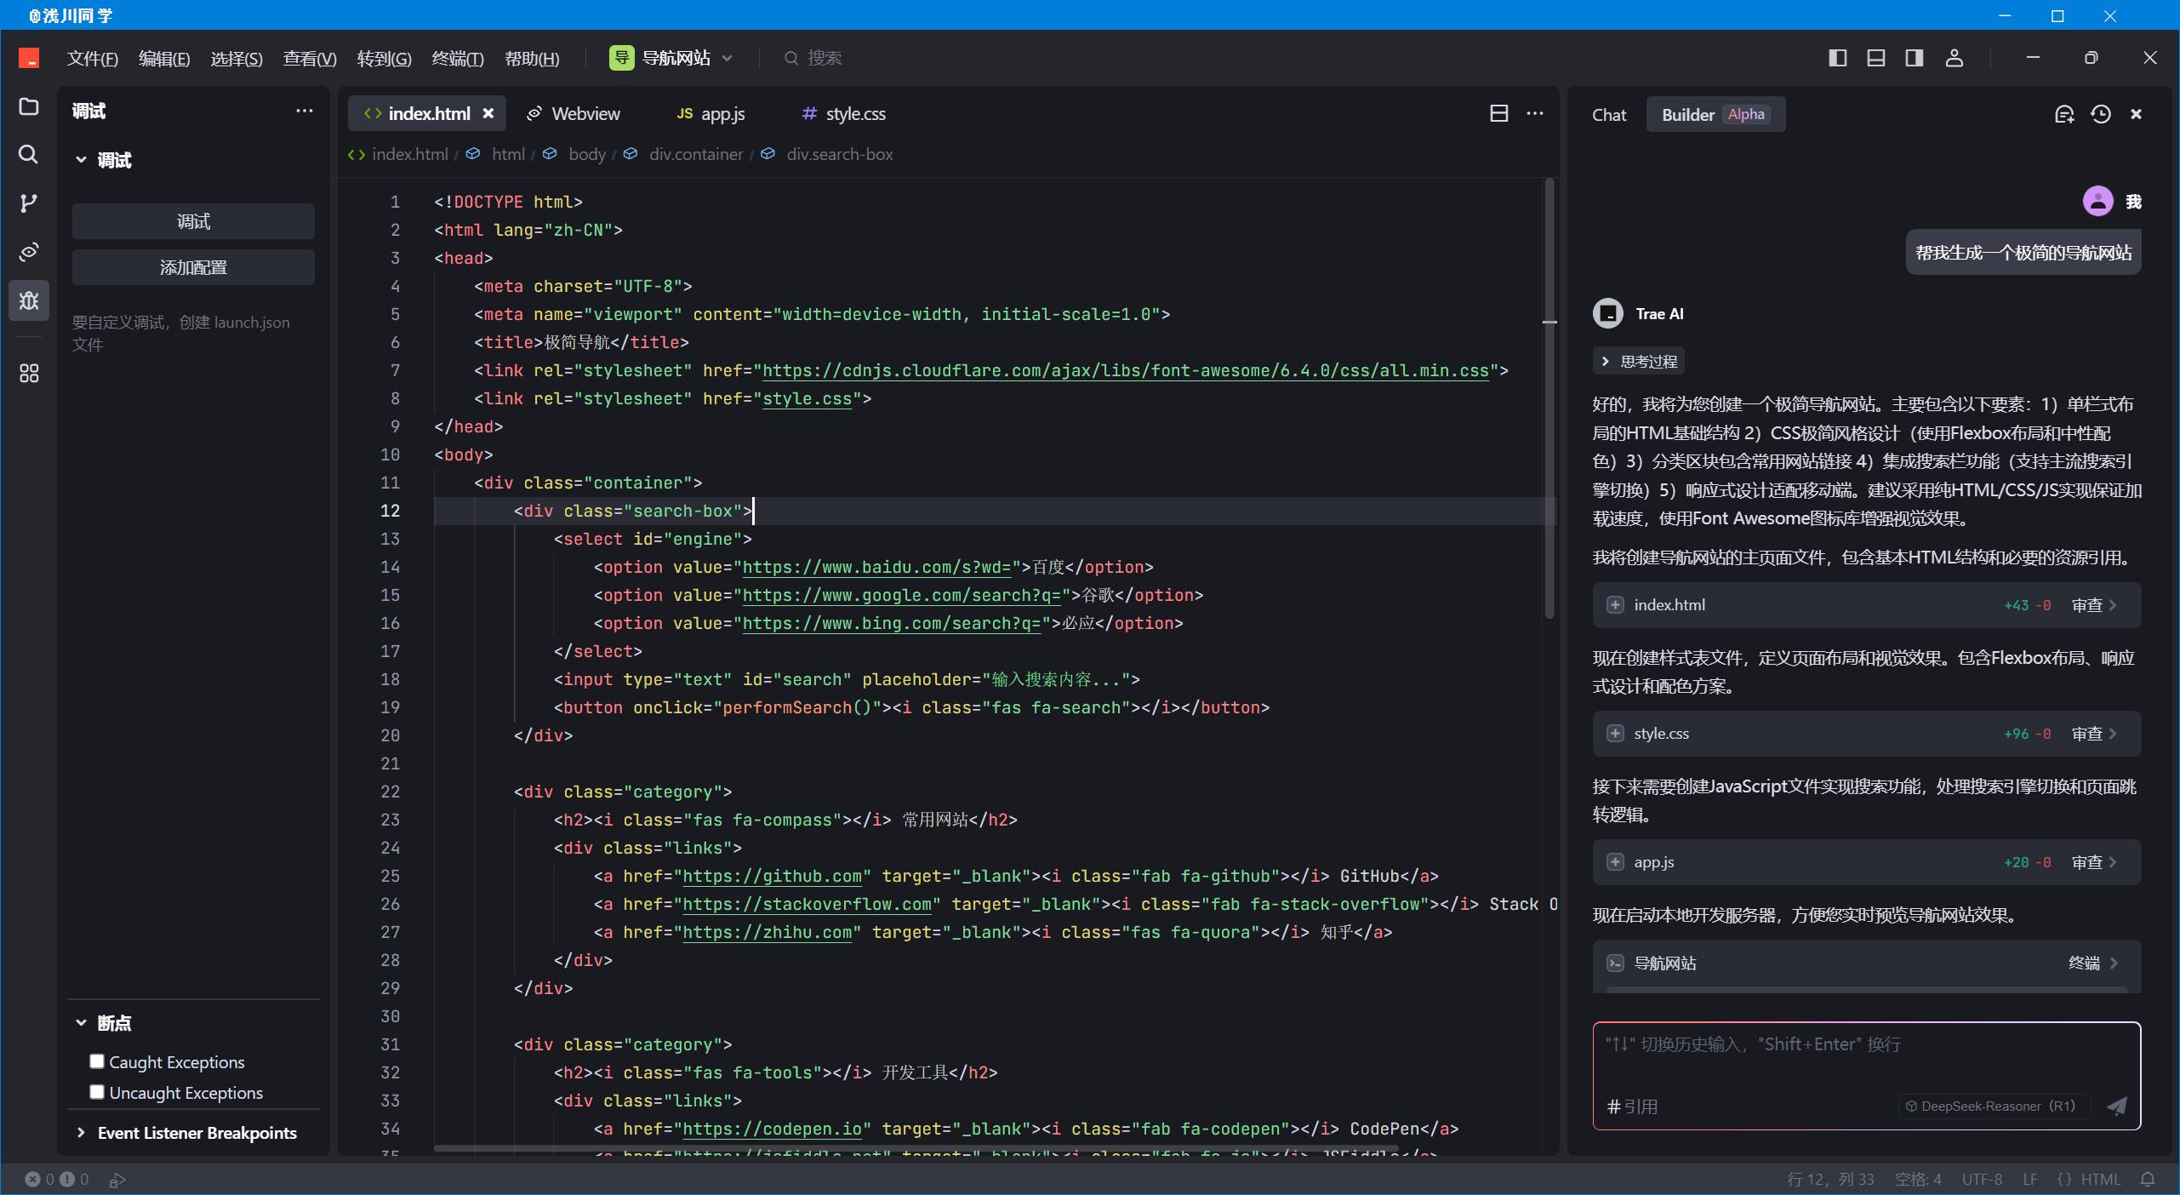This screenshot has width=2180, height=1195.
Task: Click the 添加配置 add configuration button
Action: pyautogui.click(x=193, y=267)
